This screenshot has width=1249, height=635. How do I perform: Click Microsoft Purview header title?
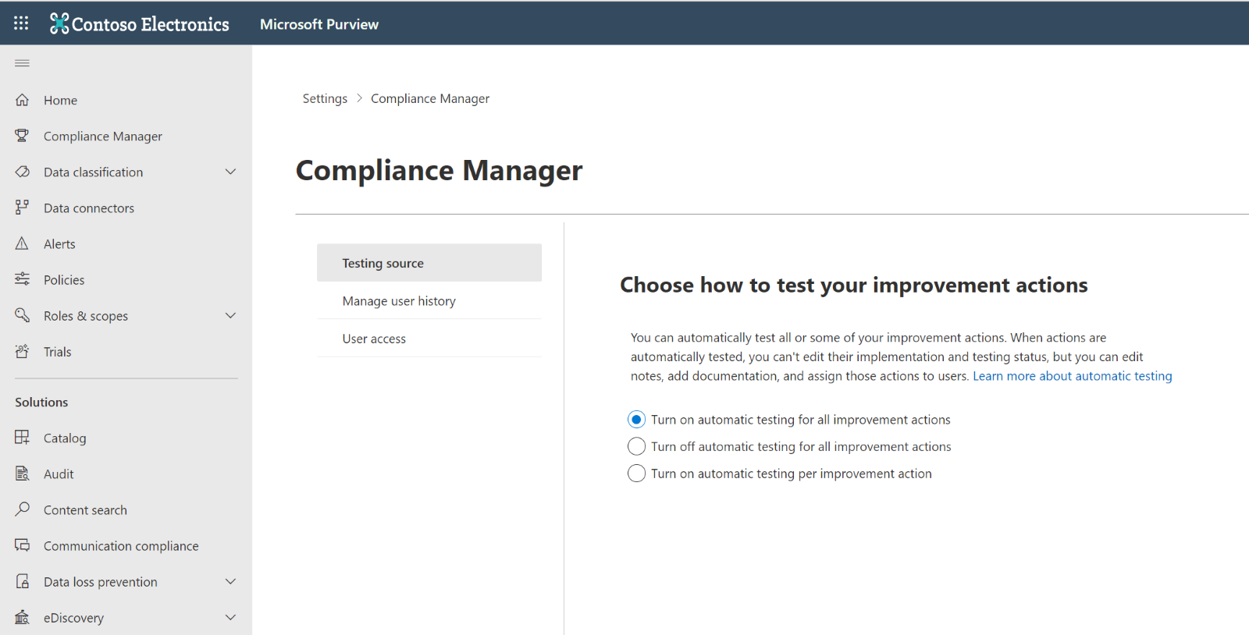319,24
